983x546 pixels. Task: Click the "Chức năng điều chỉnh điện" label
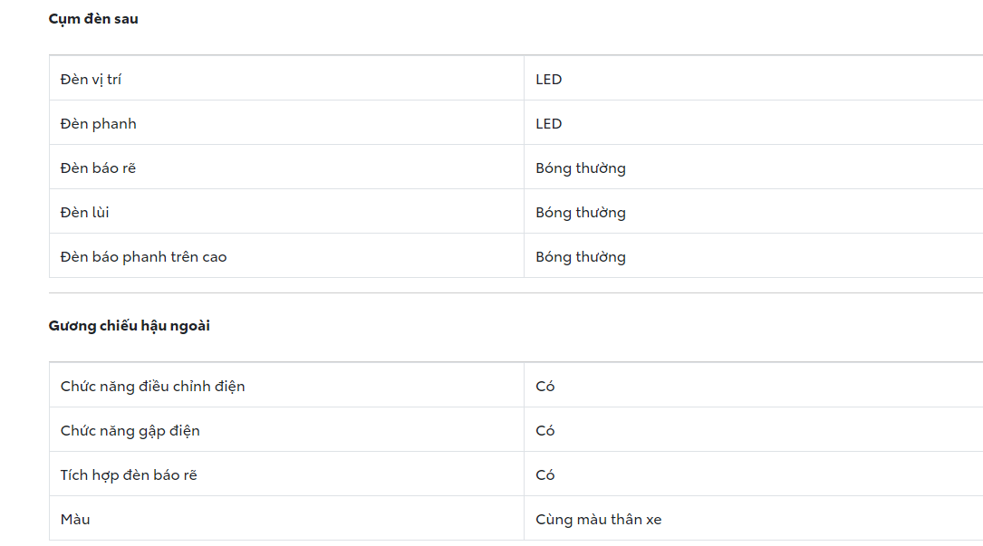(152, 387)
